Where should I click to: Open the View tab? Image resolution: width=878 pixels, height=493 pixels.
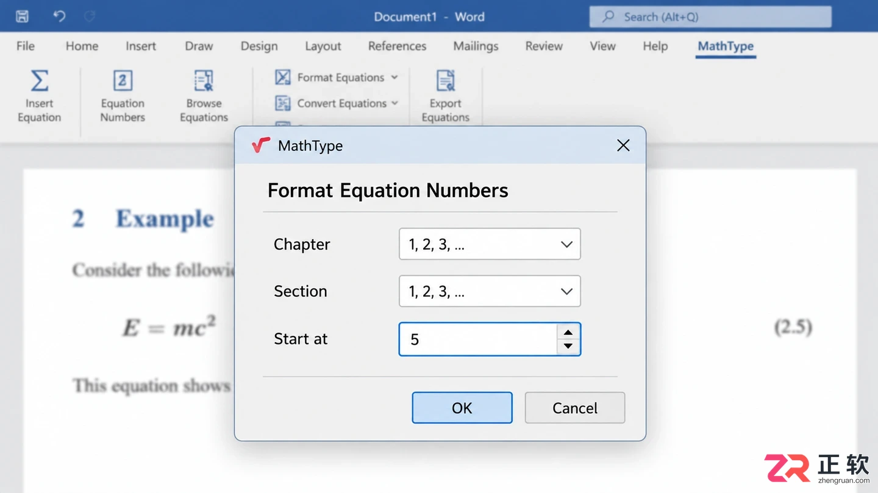[x=602, y=46]
